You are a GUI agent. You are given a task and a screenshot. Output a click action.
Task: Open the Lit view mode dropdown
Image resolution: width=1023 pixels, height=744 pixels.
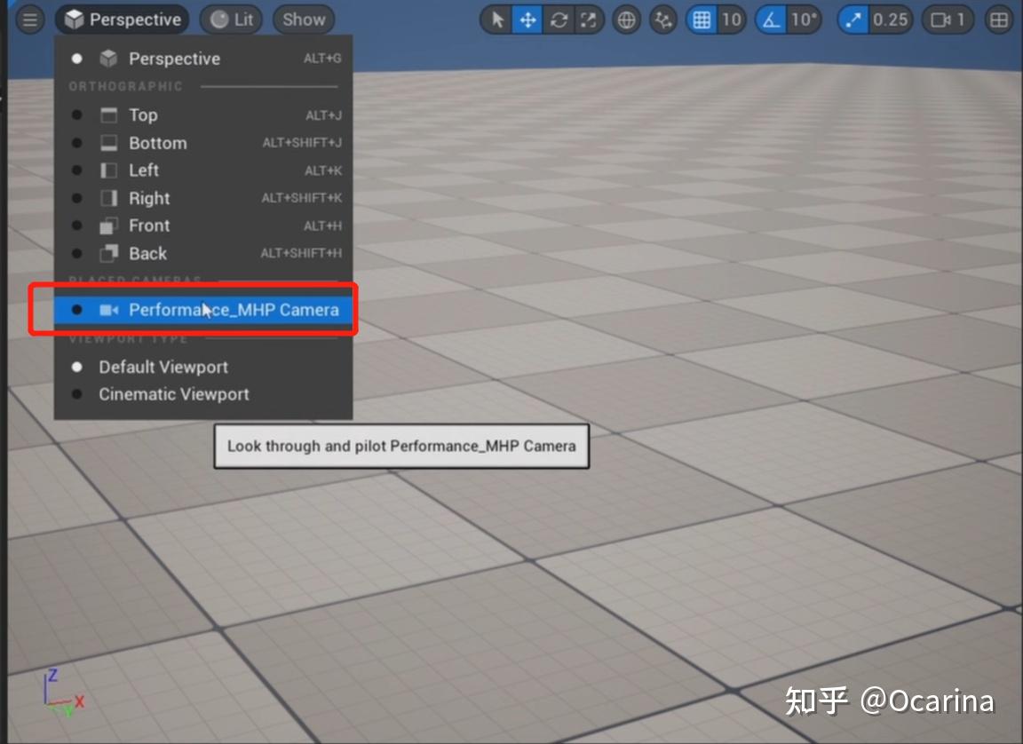click(x=230, y=19)
